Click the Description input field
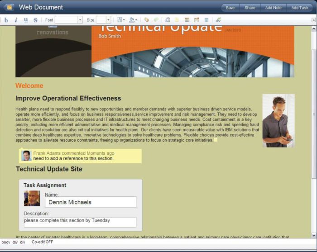Image resolution: width=317 pixels, height=252 pixels. tap(80, 222)
